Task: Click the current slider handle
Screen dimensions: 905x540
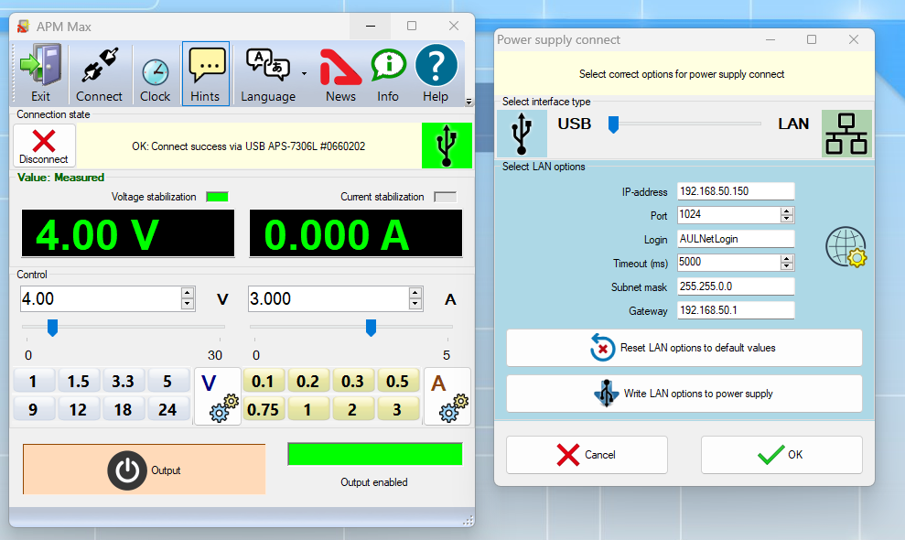Action: (x=372, y=328)
